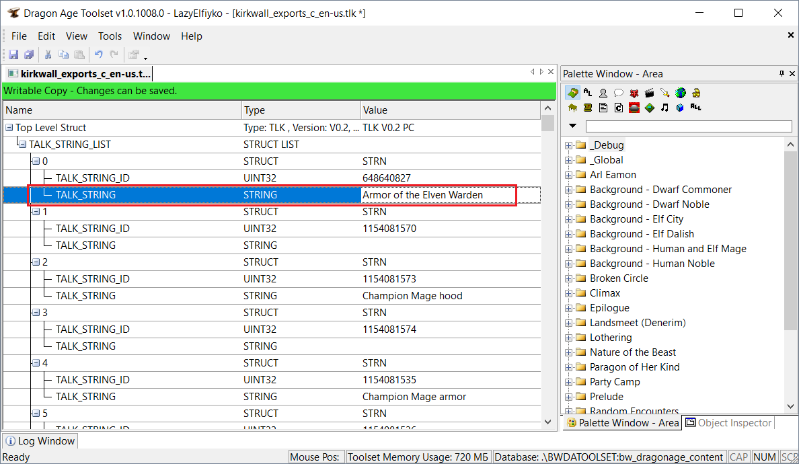The image size is (799, 464).
Task: Select the Conversation speech bubble icon
Action: 619,93
